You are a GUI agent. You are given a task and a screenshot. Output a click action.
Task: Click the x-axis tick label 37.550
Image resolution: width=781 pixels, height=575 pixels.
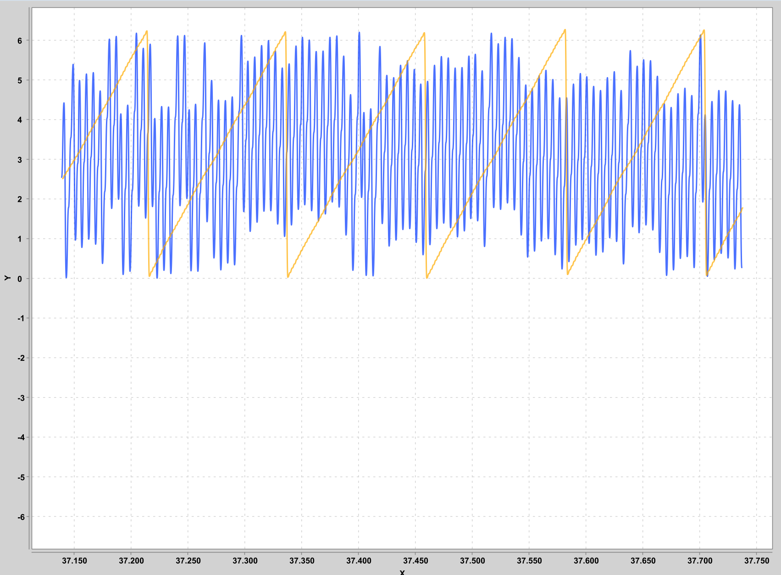pos(529,561)
